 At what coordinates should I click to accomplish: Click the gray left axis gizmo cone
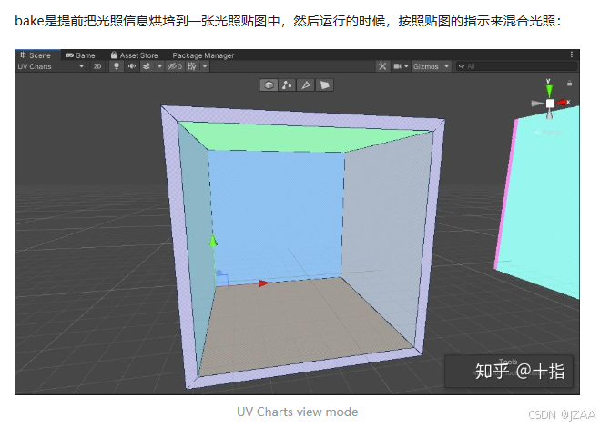point(537,104)
